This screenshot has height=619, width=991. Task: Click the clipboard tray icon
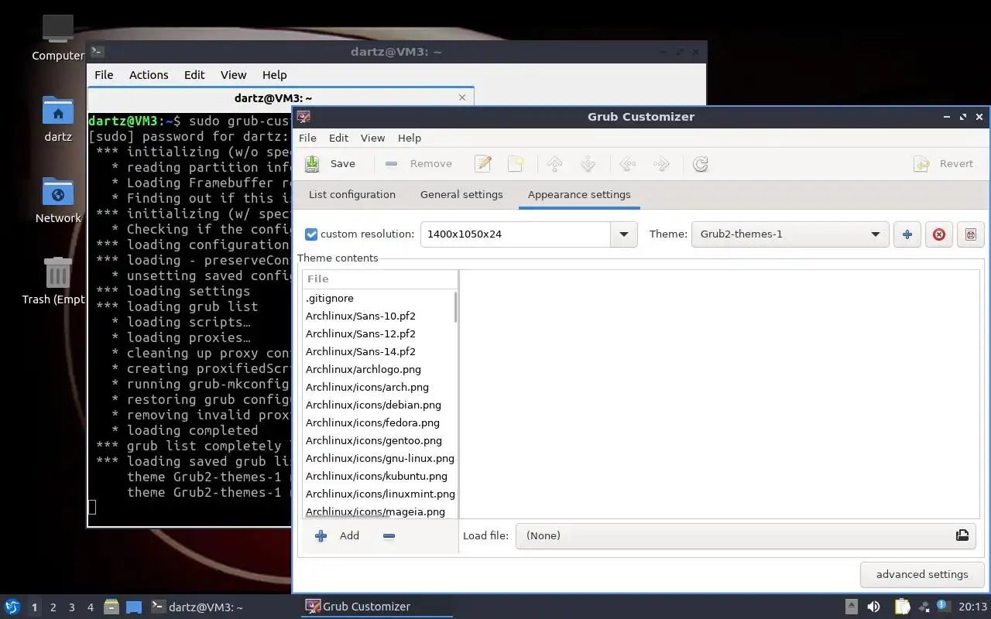click(x=902, y=607)
